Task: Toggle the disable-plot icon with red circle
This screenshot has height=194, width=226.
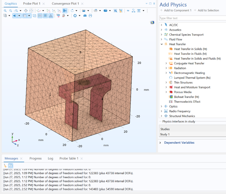Action: (58, 16)
